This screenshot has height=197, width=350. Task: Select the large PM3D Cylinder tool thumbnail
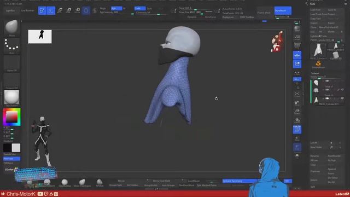[x=318, y=51]
